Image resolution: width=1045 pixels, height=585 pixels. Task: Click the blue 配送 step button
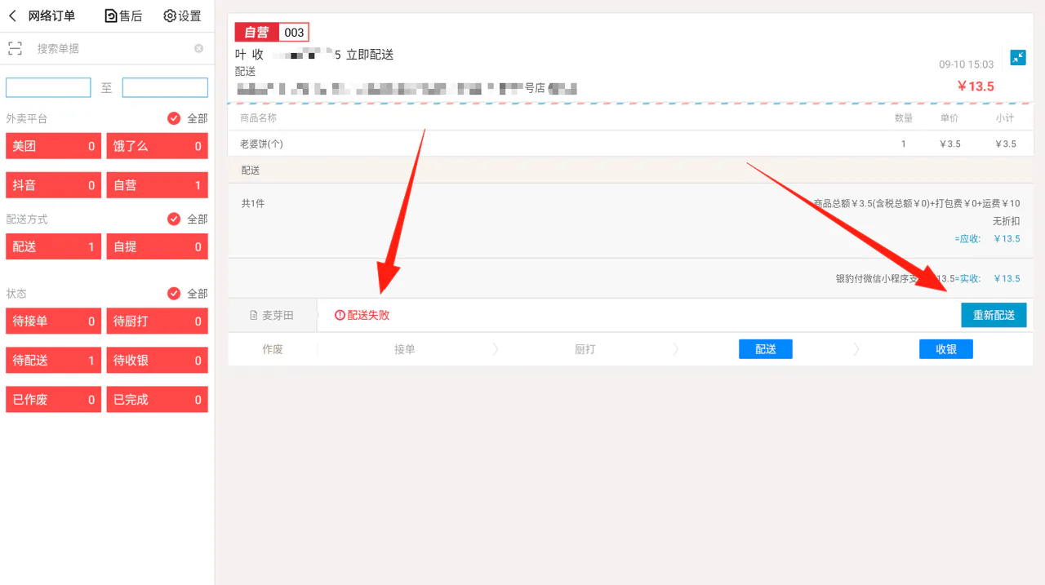(x=766, y=349)
